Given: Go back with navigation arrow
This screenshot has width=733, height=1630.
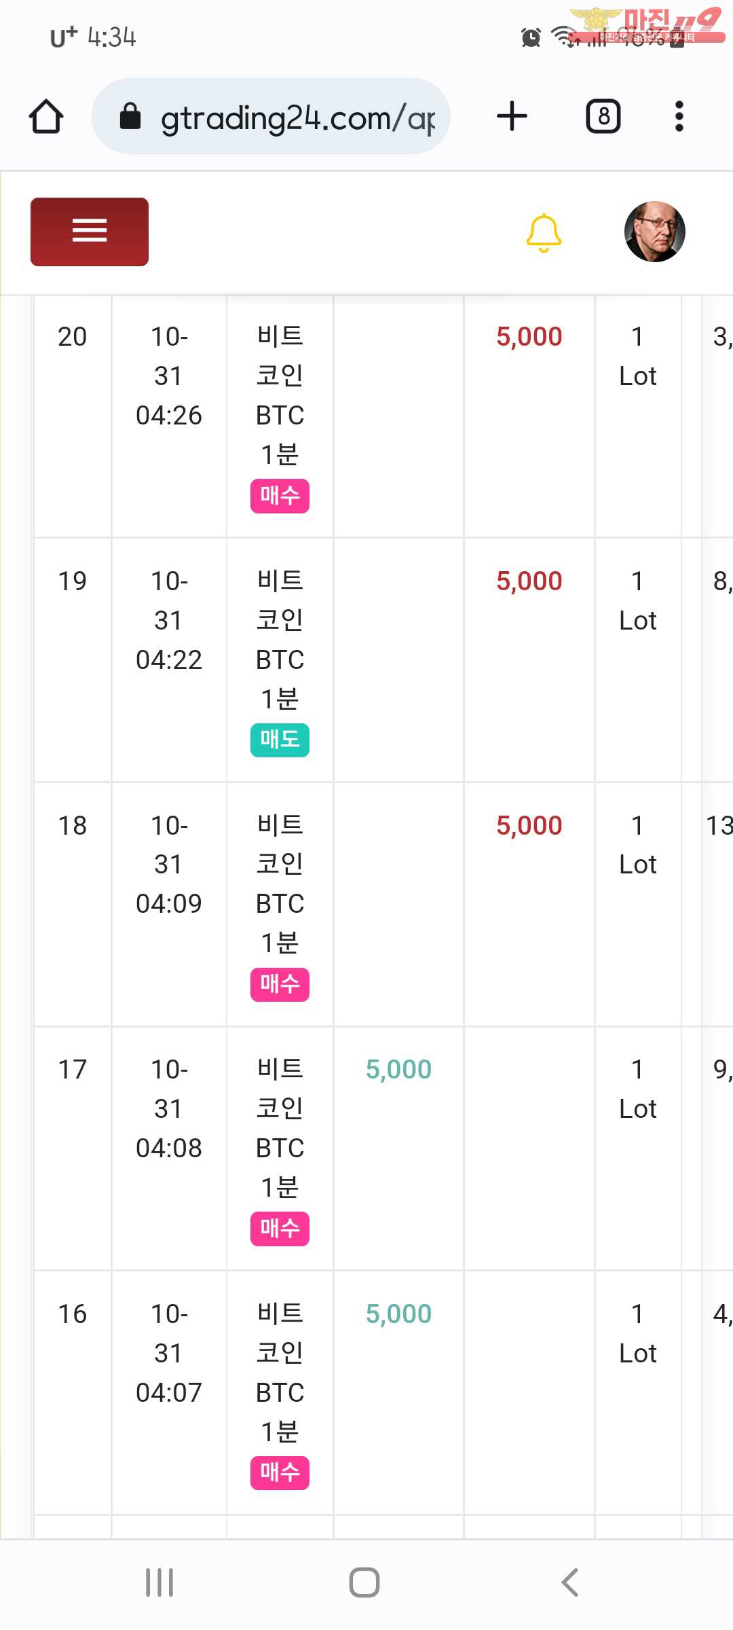Looking at the screenshot, I should click(570, 1582).
